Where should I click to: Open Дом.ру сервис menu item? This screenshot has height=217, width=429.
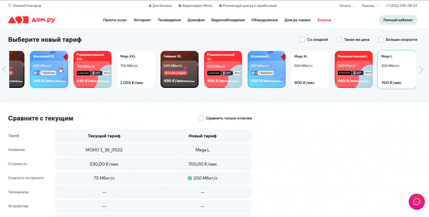pos(298,20)
